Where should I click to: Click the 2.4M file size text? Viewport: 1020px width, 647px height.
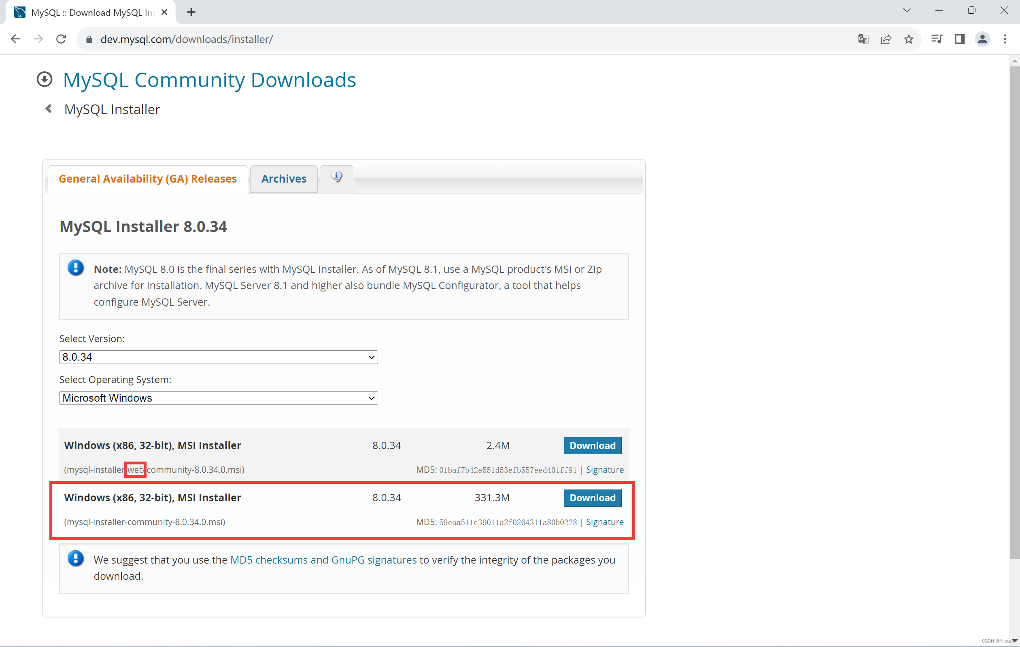pyautogui.click(x=498, y=445)
